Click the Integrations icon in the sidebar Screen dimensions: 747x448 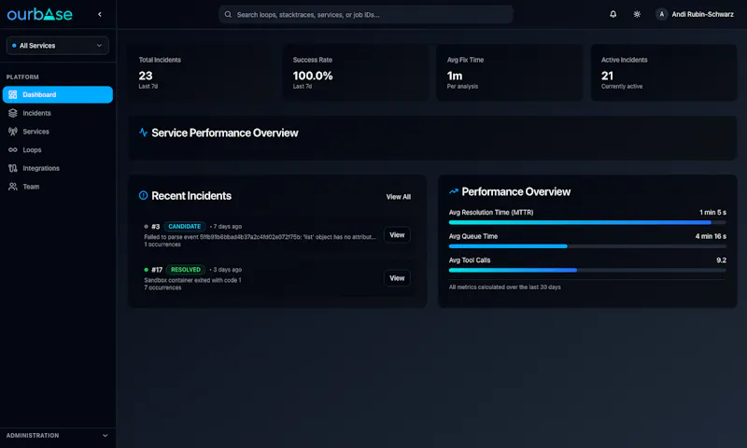13,168
